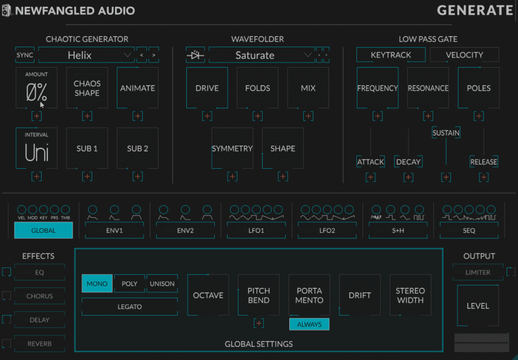
Task: Click the SUSTAIN slider handle
Action: (446, 133)
